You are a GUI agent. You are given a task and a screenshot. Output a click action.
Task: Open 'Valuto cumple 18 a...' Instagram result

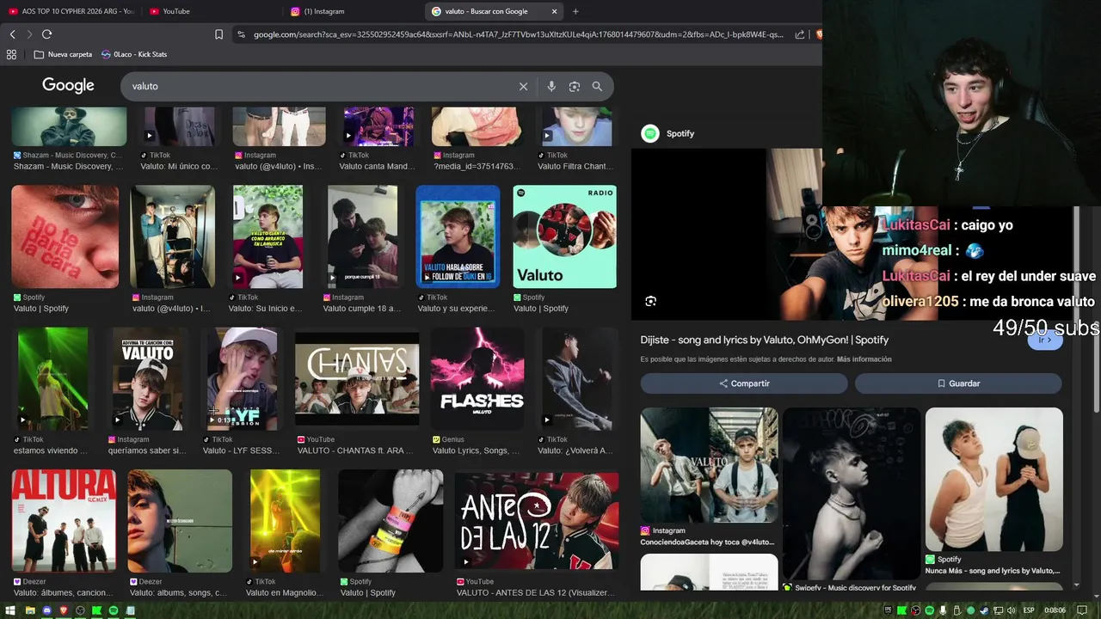point(362,236)
